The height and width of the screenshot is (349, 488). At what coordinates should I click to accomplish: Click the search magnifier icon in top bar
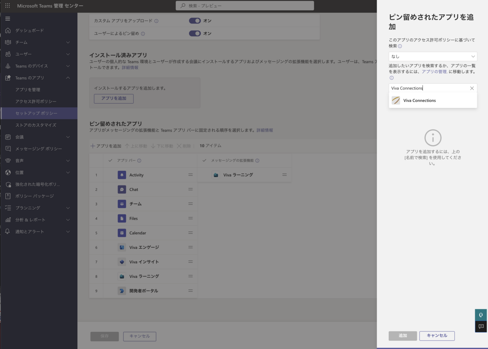(x=183, y=6)
